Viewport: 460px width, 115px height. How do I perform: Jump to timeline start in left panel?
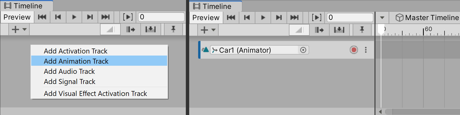point(42,17)
